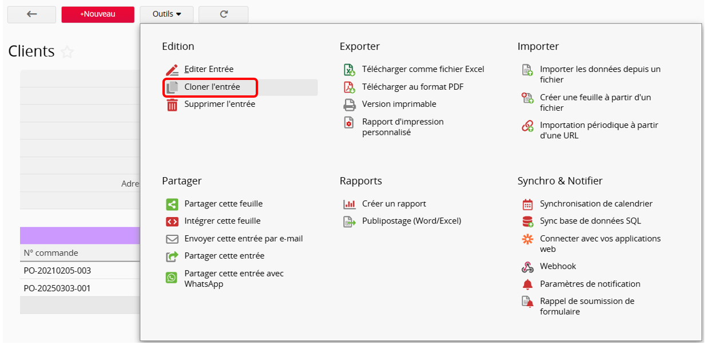Image resolution: width=706 pixels, height=345 pixels.
Task: Choose Editer Entrée from Edition
Action: 208,70
